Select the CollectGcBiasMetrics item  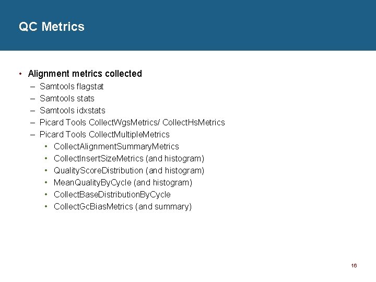[x=123, y=206]
